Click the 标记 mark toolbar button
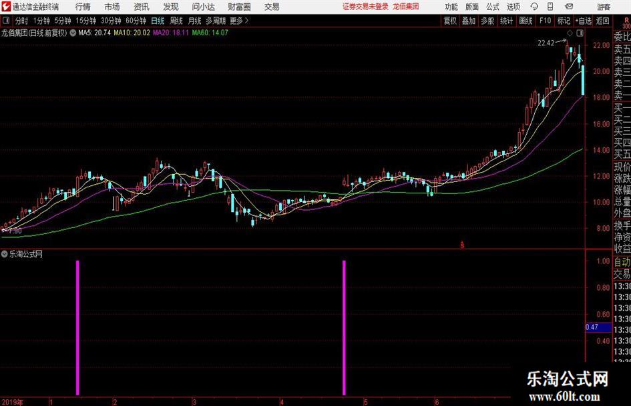The width and height of the screenshot is (631, 406). pos(564,21)
